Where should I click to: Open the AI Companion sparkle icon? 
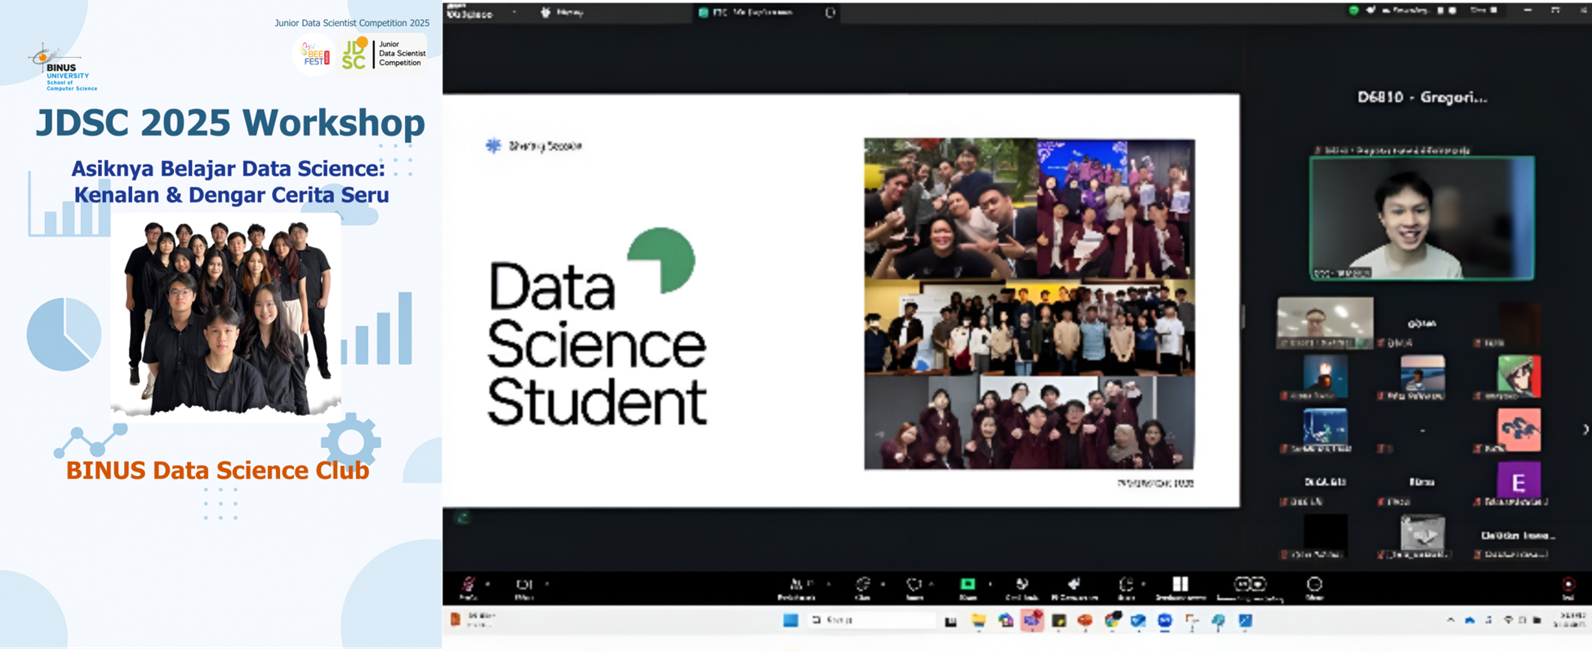(1074, 584)
